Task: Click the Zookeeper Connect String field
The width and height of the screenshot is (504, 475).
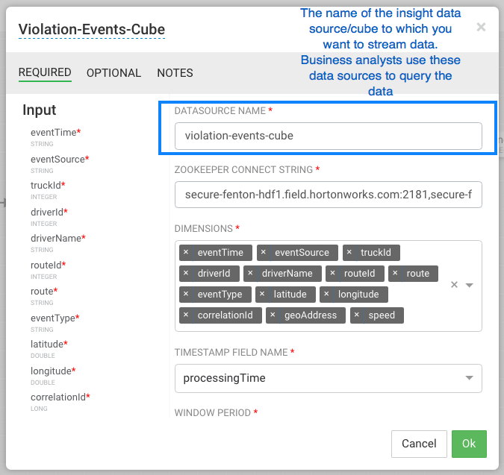Action: click(x=328, y=195)
